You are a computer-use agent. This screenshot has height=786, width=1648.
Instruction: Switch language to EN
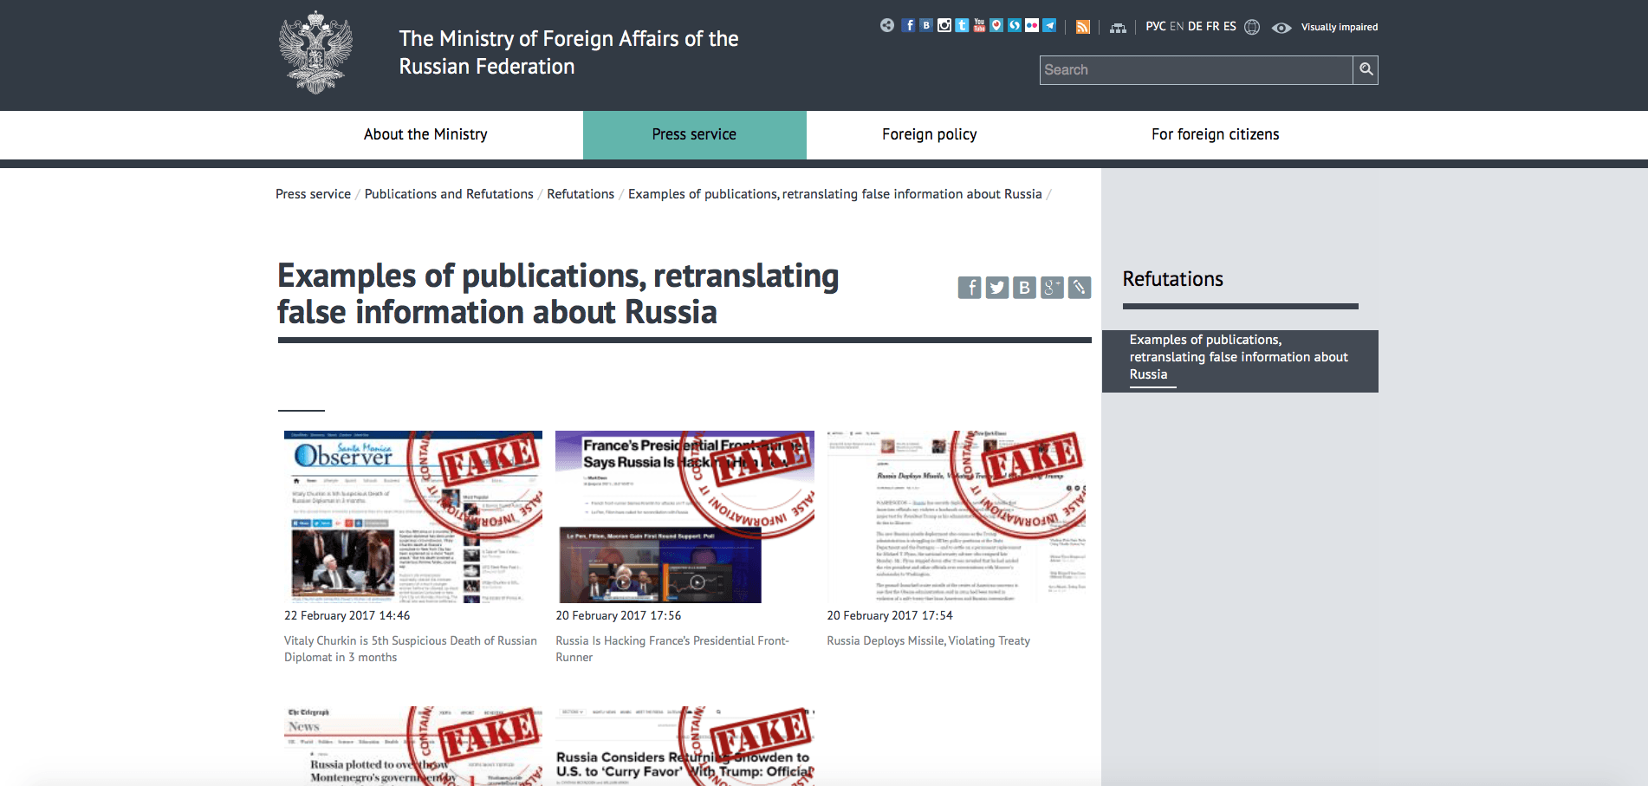coord(1177,27)
